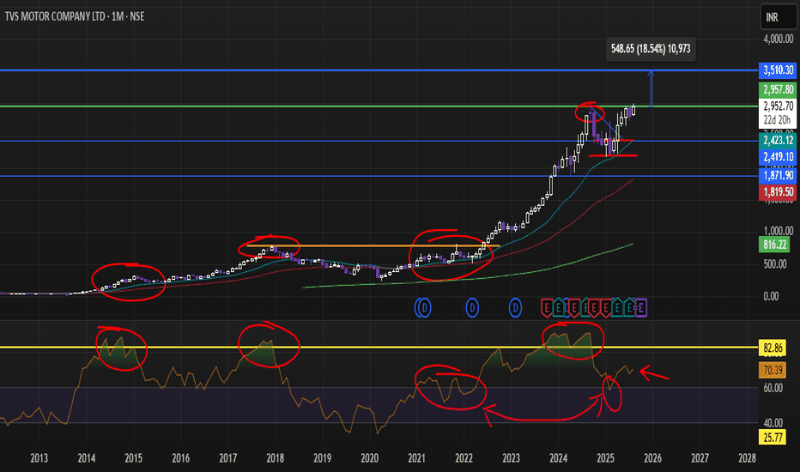The width and height of the screenshot is (800, 472).
Task: Click the 40.00 RSI axis value
Action: click(x=773, y=422)
